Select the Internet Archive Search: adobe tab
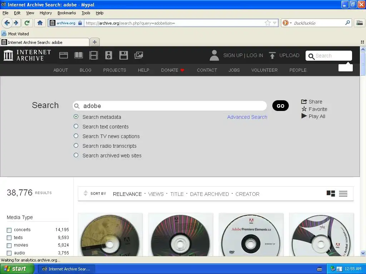366x274 pixels. tap(45, 42)
